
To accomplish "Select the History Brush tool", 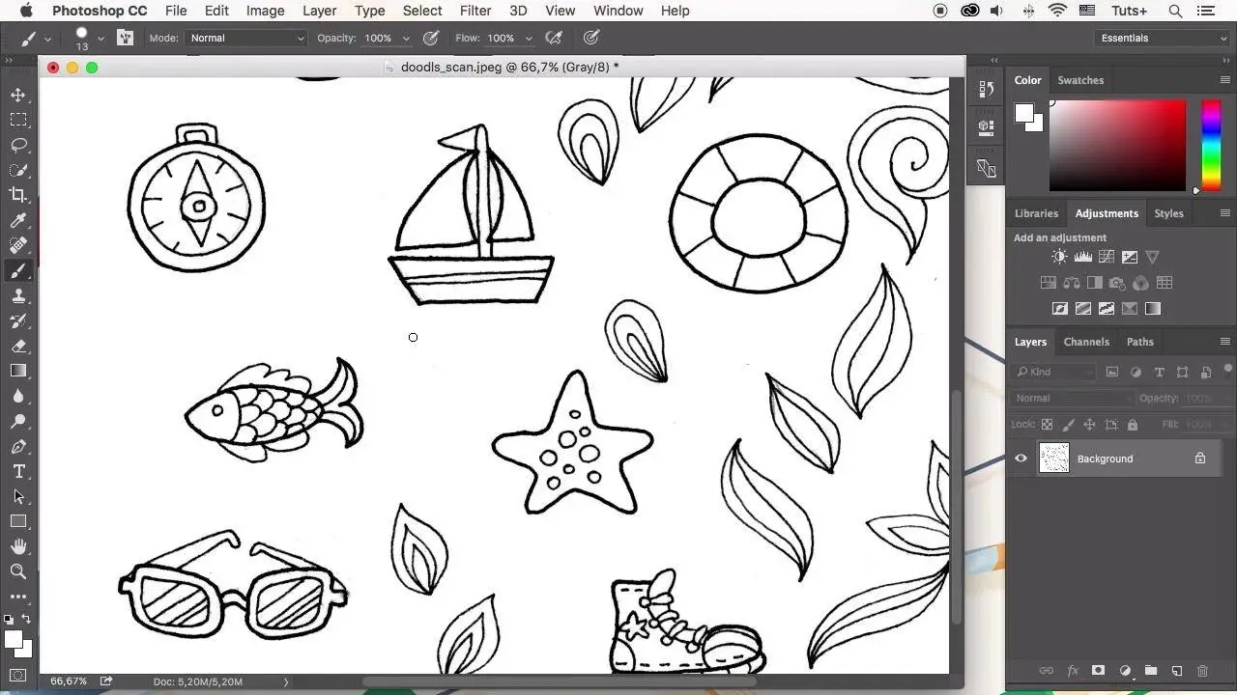I will 18,321.
